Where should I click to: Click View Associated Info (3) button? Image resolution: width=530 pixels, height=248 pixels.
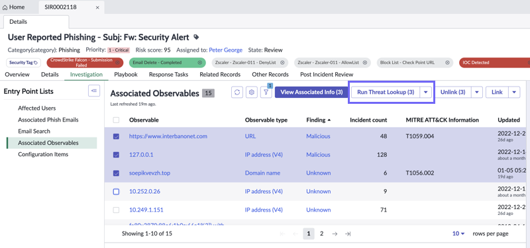(311, 92)
